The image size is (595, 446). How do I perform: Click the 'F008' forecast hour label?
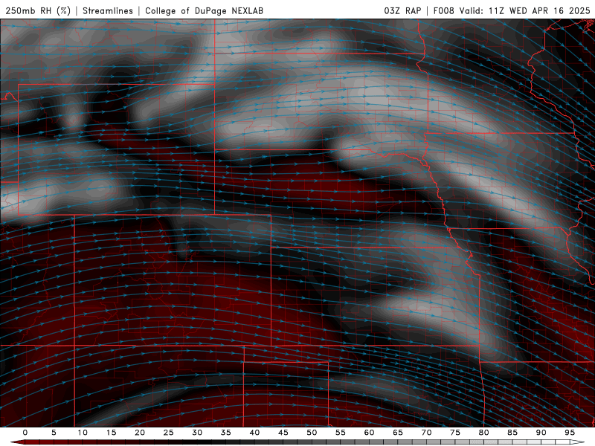(443, 10)
